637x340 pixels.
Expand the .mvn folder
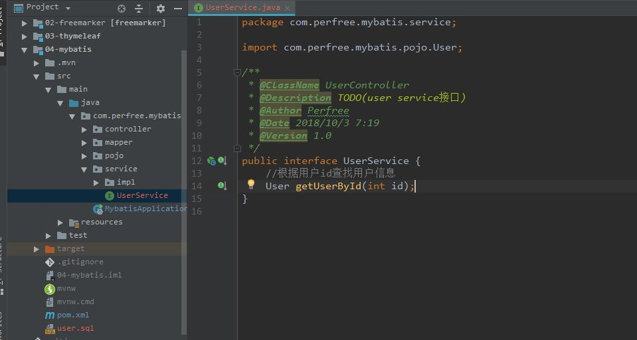(x=37, y=63)
